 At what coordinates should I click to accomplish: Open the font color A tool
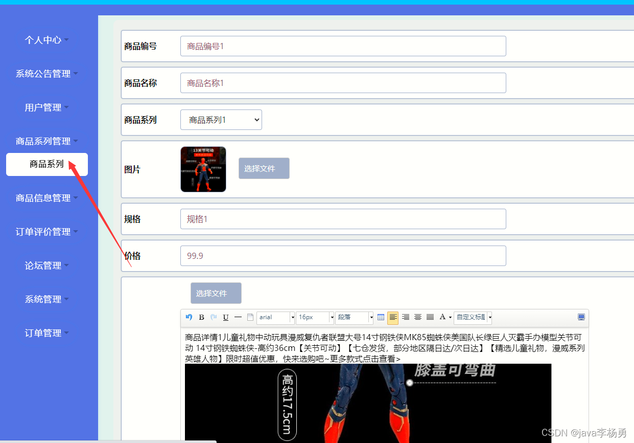[x=442, y=317]
